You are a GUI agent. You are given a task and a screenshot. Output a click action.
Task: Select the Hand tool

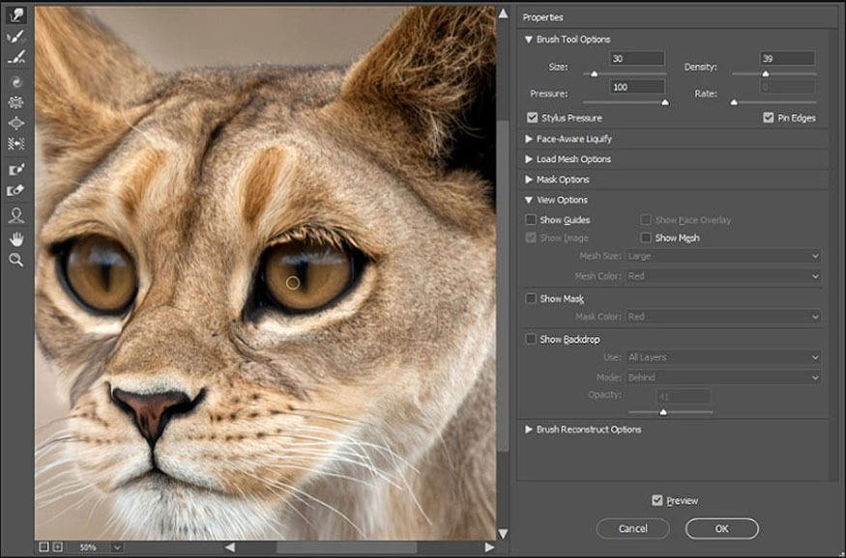(16, 238)
